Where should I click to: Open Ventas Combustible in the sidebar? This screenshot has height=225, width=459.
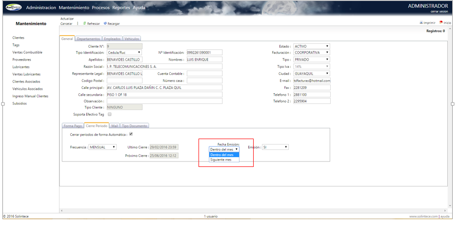(27, 52)
